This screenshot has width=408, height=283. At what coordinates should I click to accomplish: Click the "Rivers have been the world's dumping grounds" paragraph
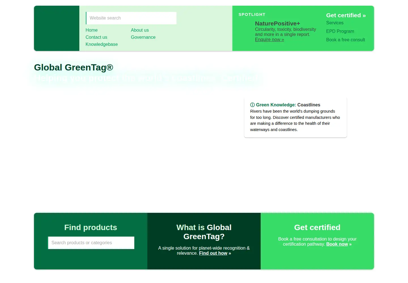[x=295, y=121]
